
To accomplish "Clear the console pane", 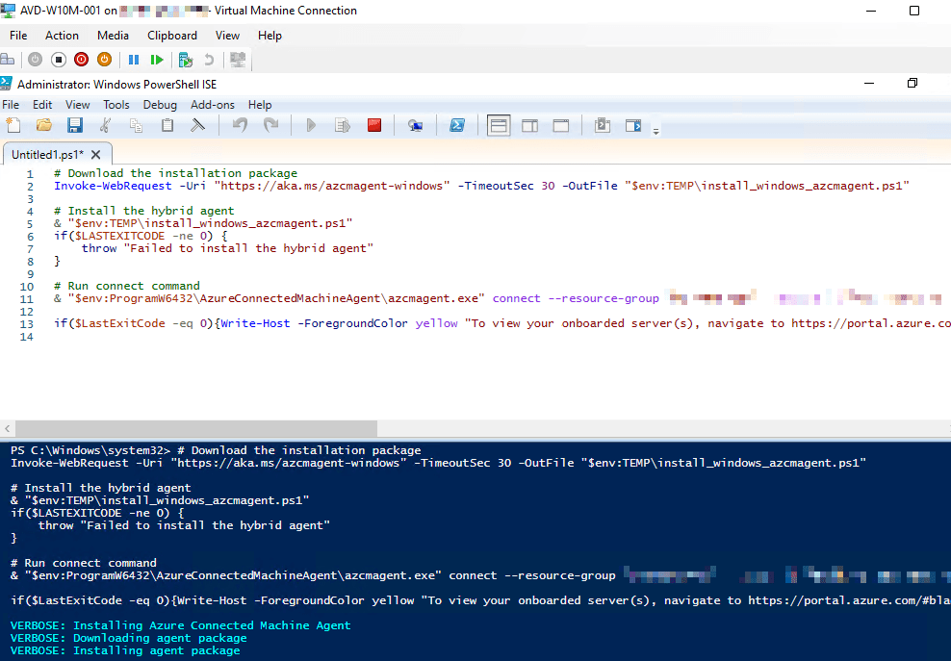I will click(x=197, y=125).
